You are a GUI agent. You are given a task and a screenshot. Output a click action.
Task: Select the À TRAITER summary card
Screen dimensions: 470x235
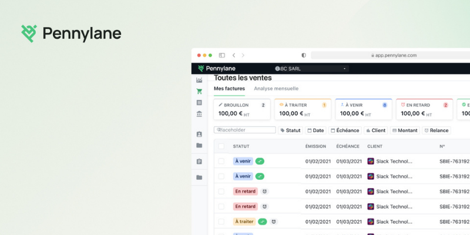(x=303, y=109)
